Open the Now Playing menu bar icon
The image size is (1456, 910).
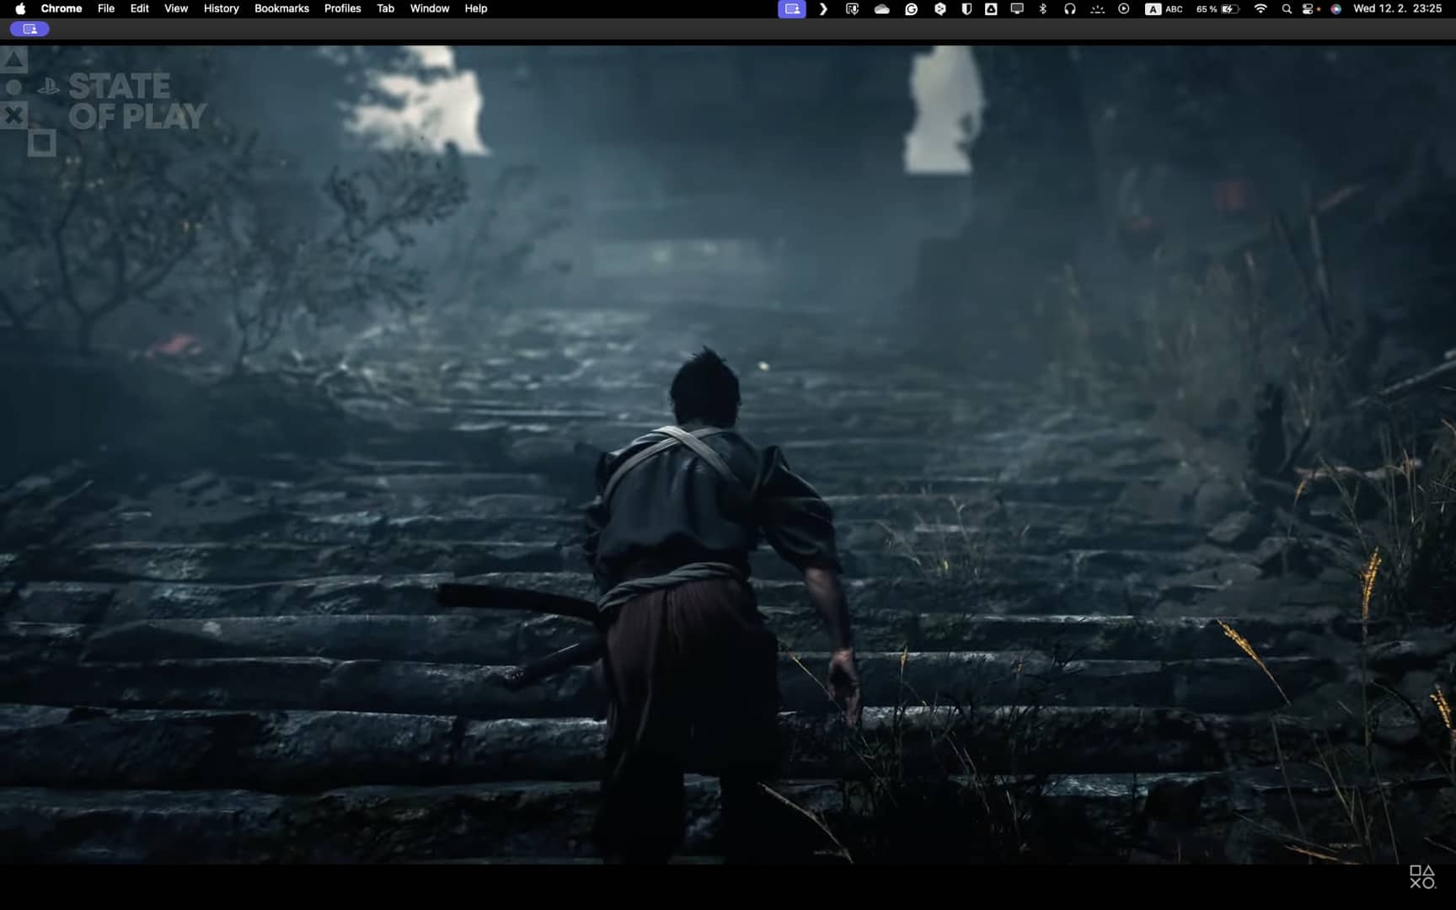click(x=1124, y=8)
